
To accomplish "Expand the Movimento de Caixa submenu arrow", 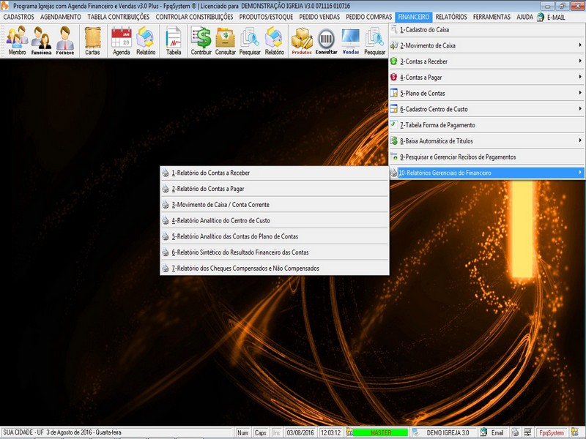I will [x=580, y=45].
